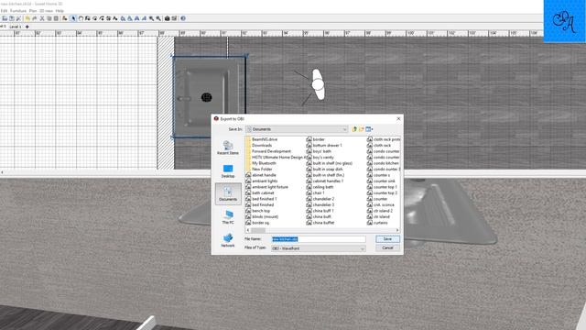Open Help from the toolbar icon

(x=183, y=18)
